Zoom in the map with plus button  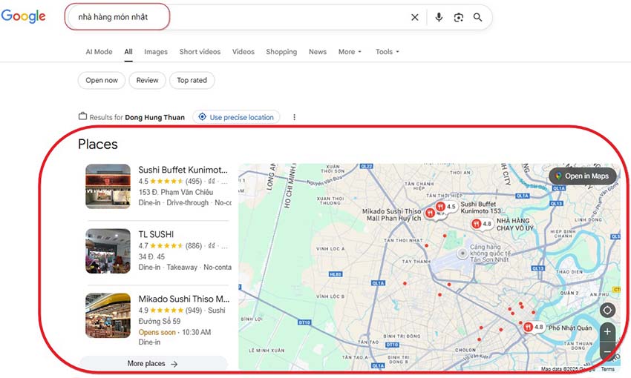coord(608,332)
